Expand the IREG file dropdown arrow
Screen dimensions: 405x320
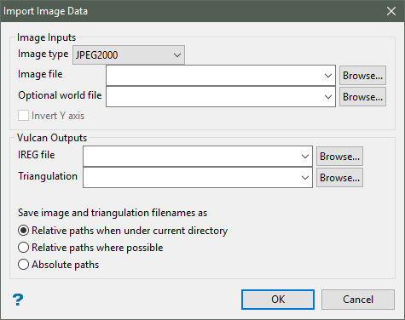pyautogui.click(x=305, y=157)
